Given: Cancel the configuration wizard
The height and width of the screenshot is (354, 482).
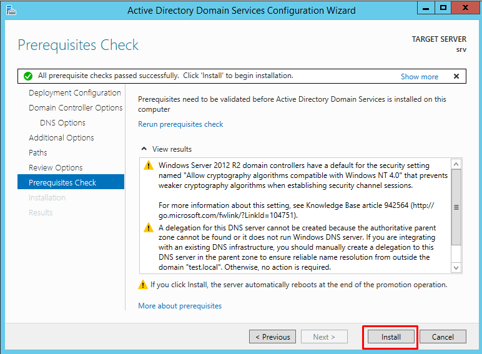Looking at the screenshot, I should 443,337.
